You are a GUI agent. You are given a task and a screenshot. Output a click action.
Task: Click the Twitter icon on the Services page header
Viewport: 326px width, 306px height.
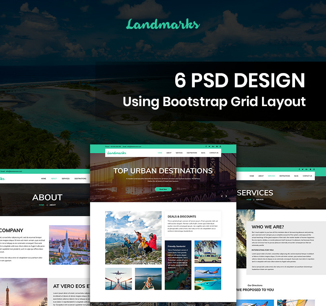point(302,169)
